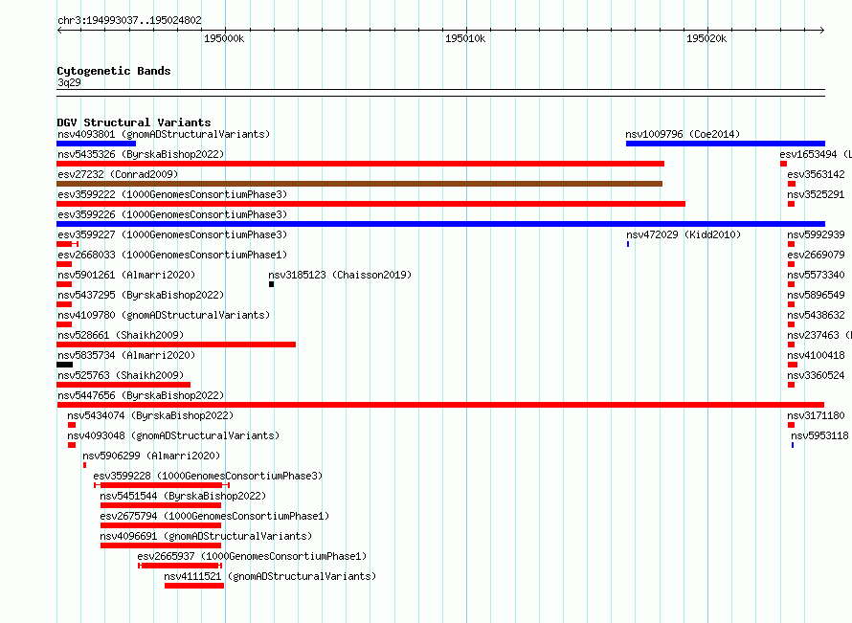Select nsv4111521 gnomADStructuralVariants label
The width and height of the screenshot is (852, 623).
[x=270, y=576]
